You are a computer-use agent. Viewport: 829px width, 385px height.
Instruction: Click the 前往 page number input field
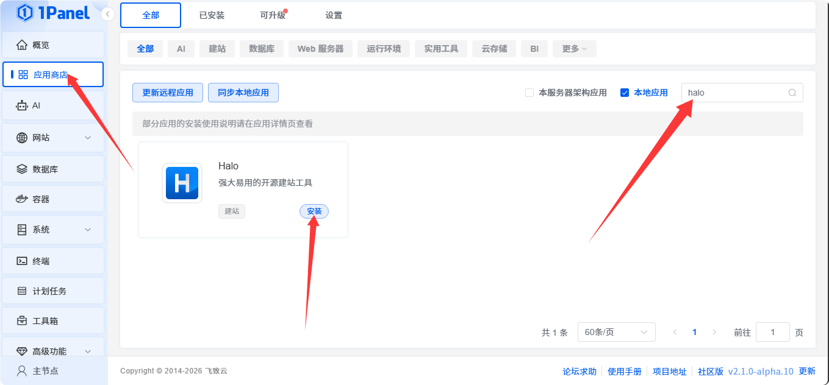(x=772, y=332)
